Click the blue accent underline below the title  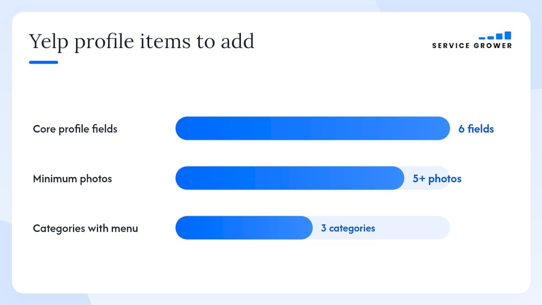[44, 62]
